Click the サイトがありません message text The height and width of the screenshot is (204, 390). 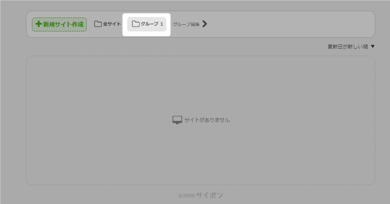[207, 120]
